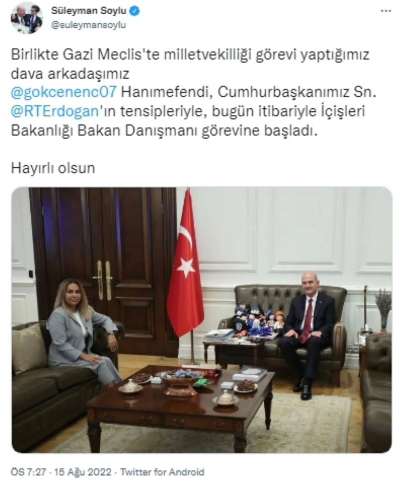Click the Süleyman Soylu display name
Viewport: 397px width, 489px height.
tap(89, 11)
